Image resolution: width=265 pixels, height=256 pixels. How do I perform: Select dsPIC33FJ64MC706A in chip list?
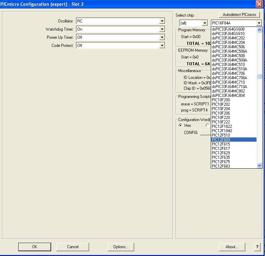point(234,78)
